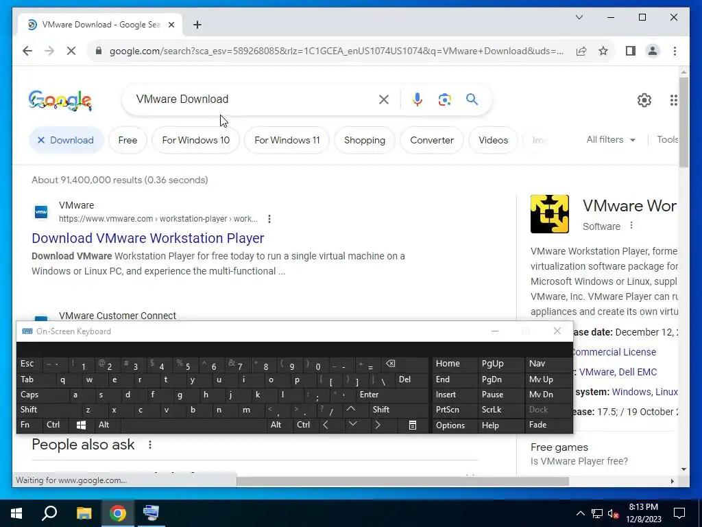Click the Options key on On-Screen Keyboard
The height and width of the screenshot is (527, 702).
click(455, 425)
